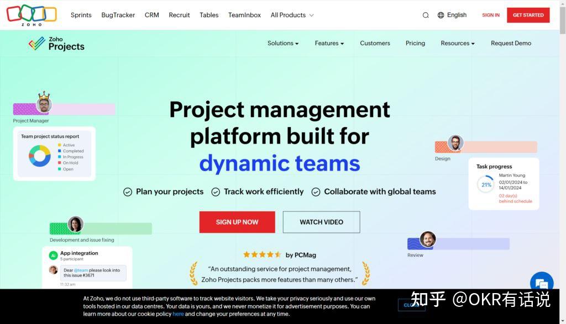566x324 pixels.
Task: Click the 'dynamic teams' headline text
Action: click(x=280, y=163)
